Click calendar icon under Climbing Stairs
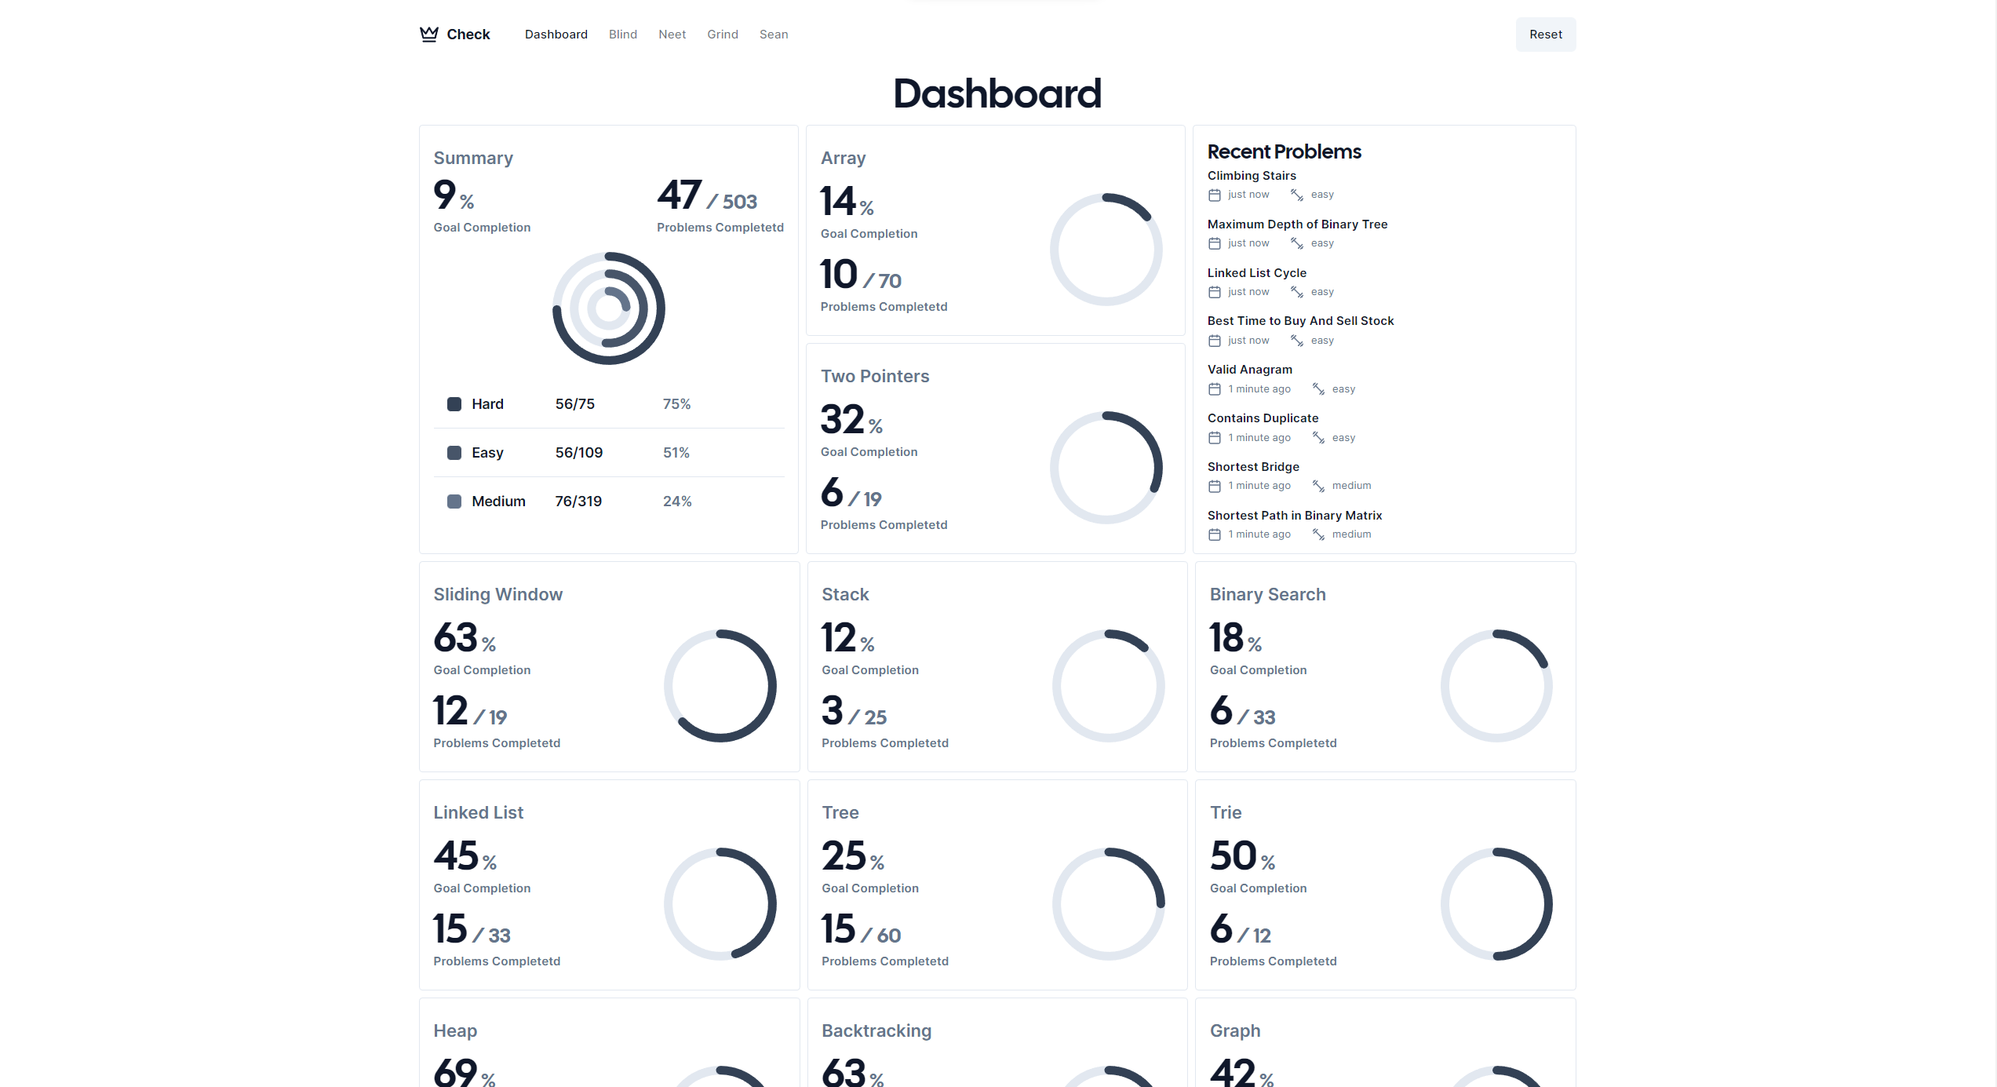This screenshot has width=1997, height=1087. click(x=1215, y=195)
